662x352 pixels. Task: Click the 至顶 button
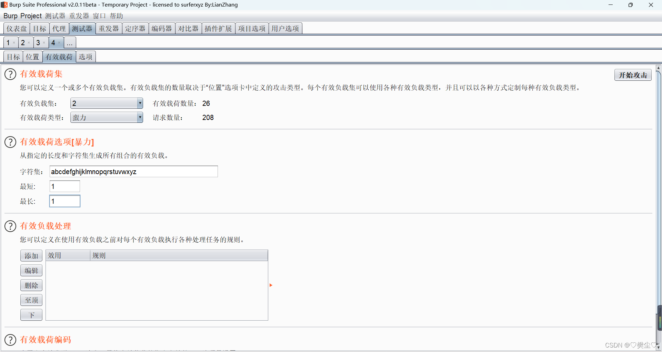pyautogui.click(x=31, y=300)
